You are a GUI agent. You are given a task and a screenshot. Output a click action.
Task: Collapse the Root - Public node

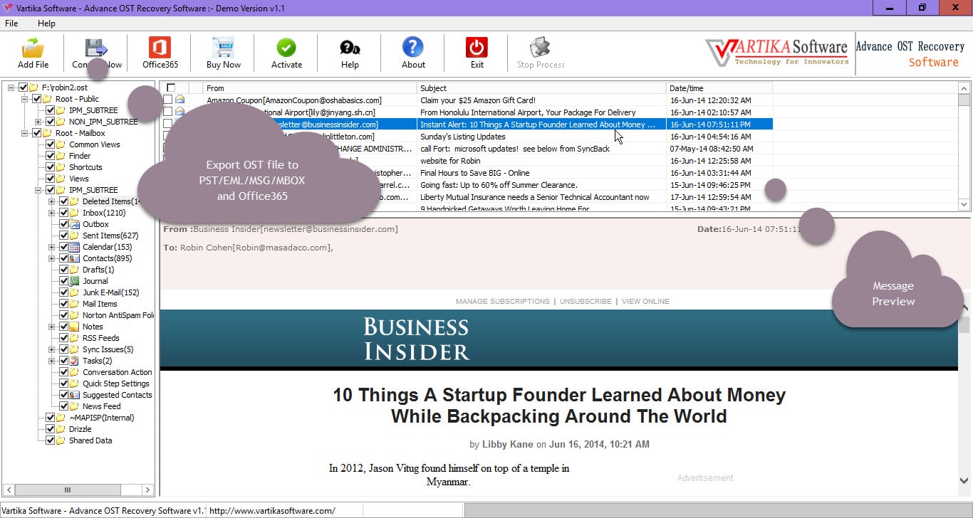[x=25, y=99]
